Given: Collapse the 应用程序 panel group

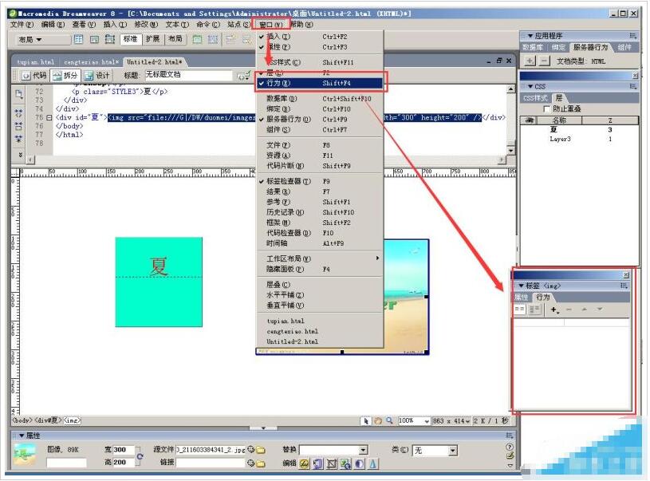Looking at the screenshot, I should pos(526,36).
